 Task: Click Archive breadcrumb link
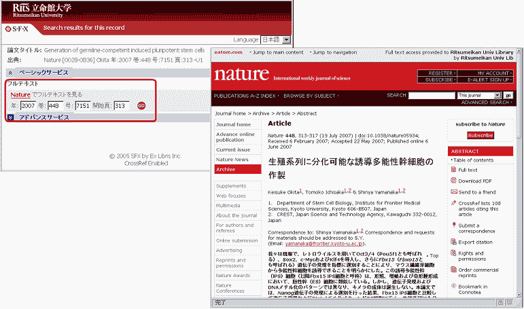tap(261, 113)
